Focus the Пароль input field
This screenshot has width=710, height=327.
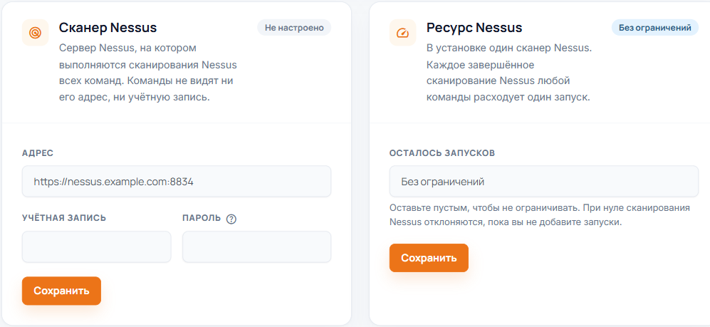(x=257, y=246)
